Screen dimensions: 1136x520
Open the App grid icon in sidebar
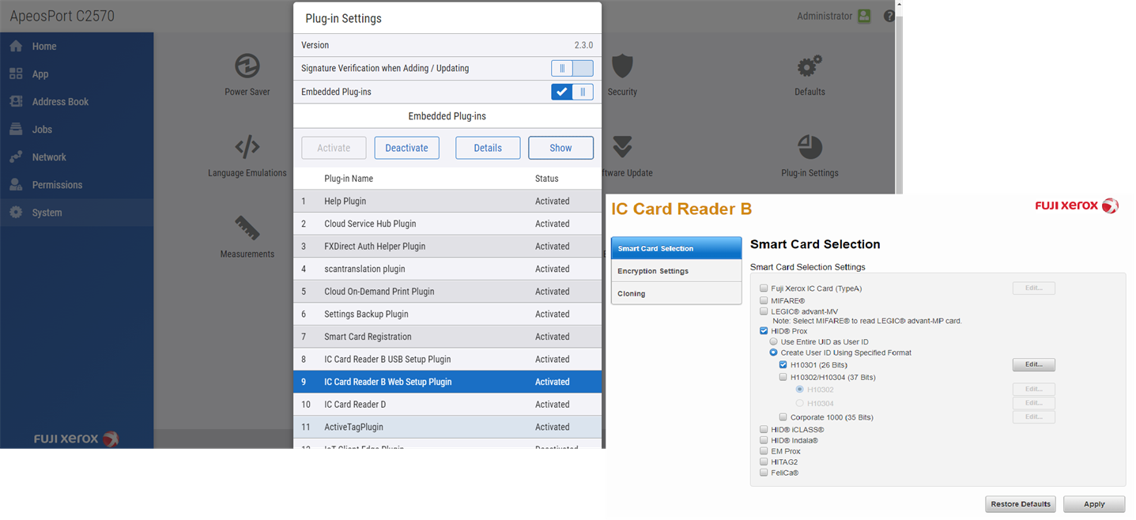16,73
